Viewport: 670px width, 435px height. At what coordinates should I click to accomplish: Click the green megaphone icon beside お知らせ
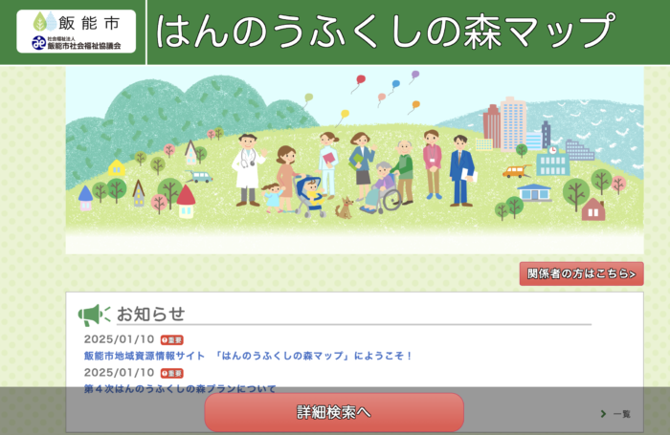click(94, 315)
